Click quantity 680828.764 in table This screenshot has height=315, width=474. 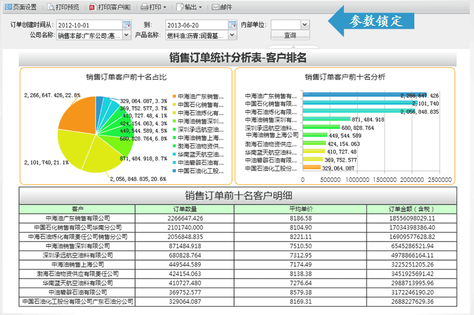coord(184,255)
